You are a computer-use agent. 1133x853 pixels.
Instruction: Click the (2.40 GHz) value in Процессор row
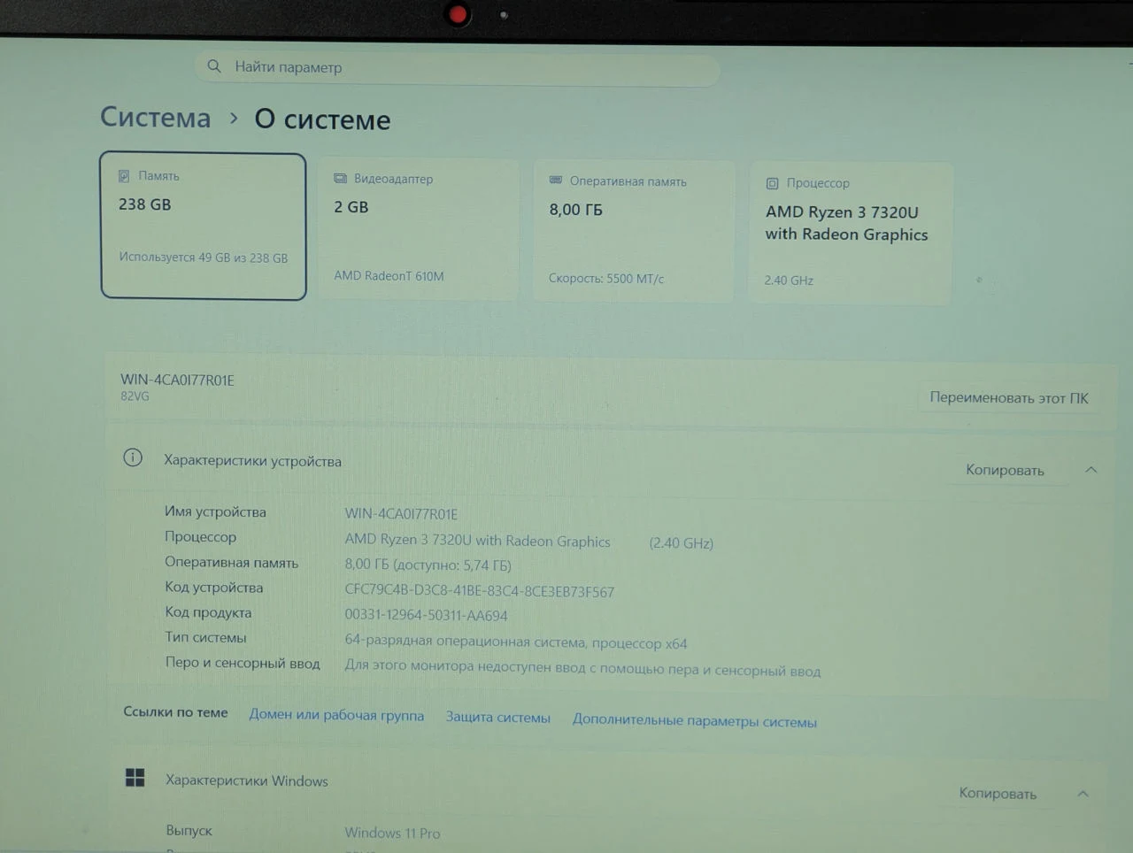click(x=682, y=543)
